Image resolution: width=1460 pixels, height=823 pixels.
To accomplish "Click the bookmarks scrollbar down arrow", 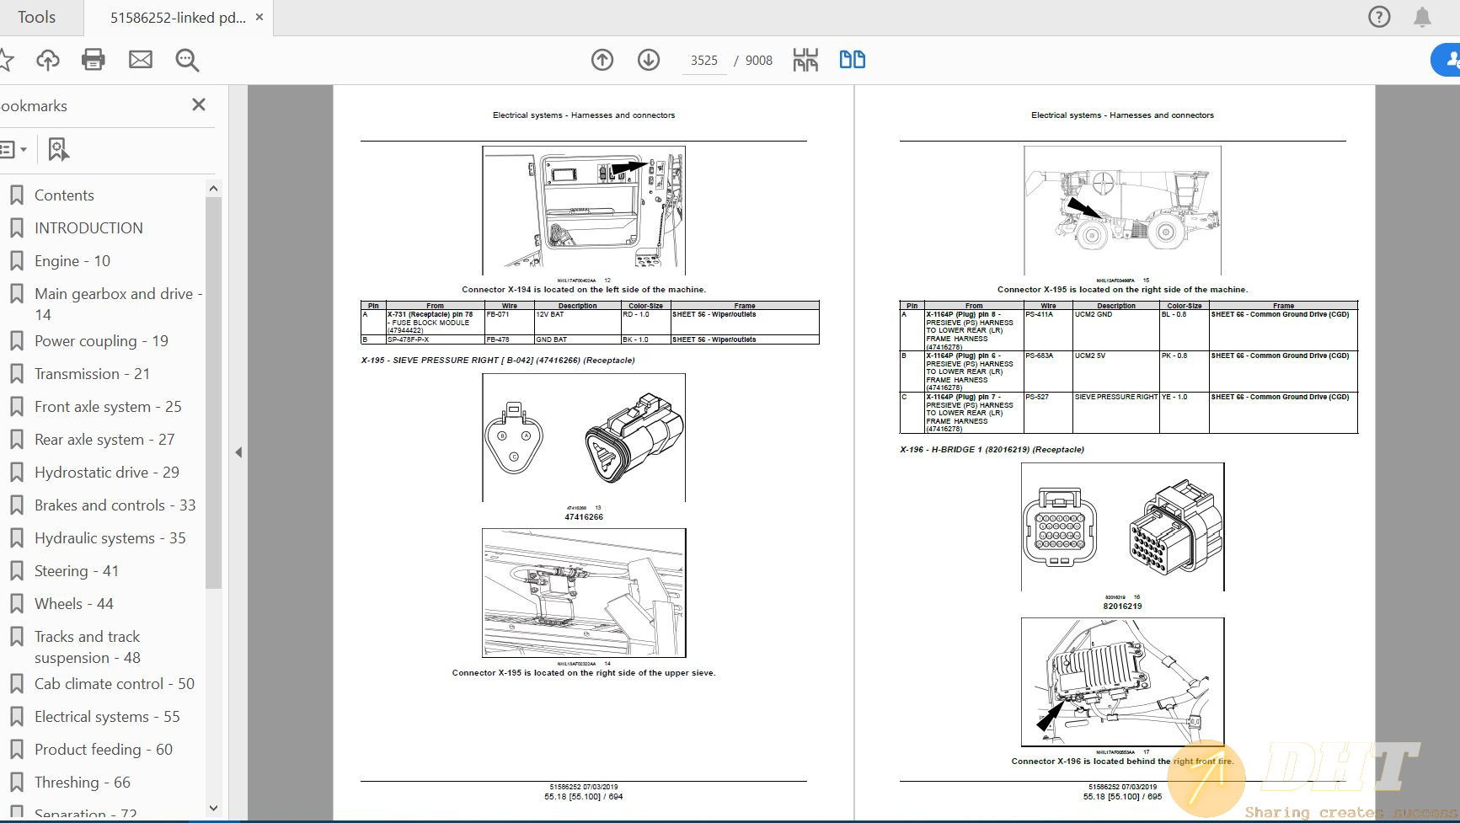I will tap(213, 808).
